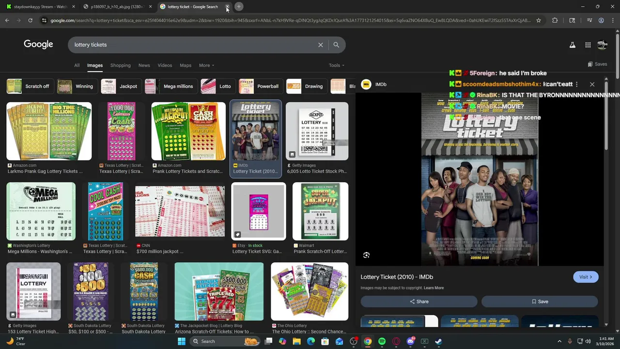Viewport: 620px width, 349px height.
Task: Click the magnifier search button in search bar
Action: [336, 45]
